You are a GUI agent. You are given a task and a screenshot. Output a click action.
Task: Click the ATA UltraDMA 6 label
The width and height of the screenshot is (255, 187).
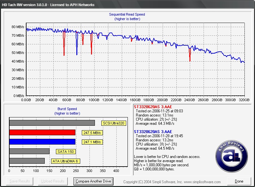(x=65, y=161)
